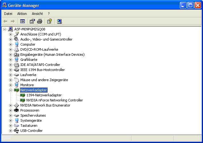
Task: Open the Ansicht menu
Action: pyautogui.click(x=37, y=14)
